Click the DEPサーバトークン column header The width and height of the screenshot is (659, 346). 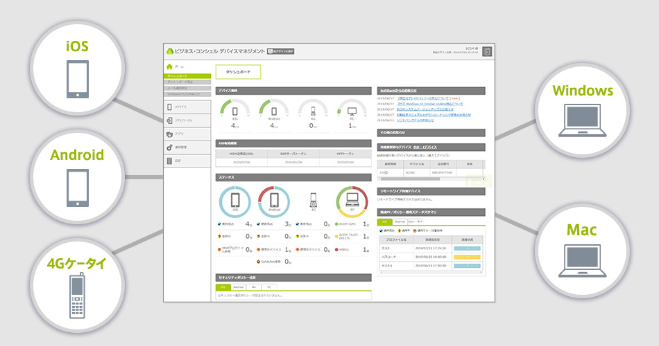pos(293,154)
